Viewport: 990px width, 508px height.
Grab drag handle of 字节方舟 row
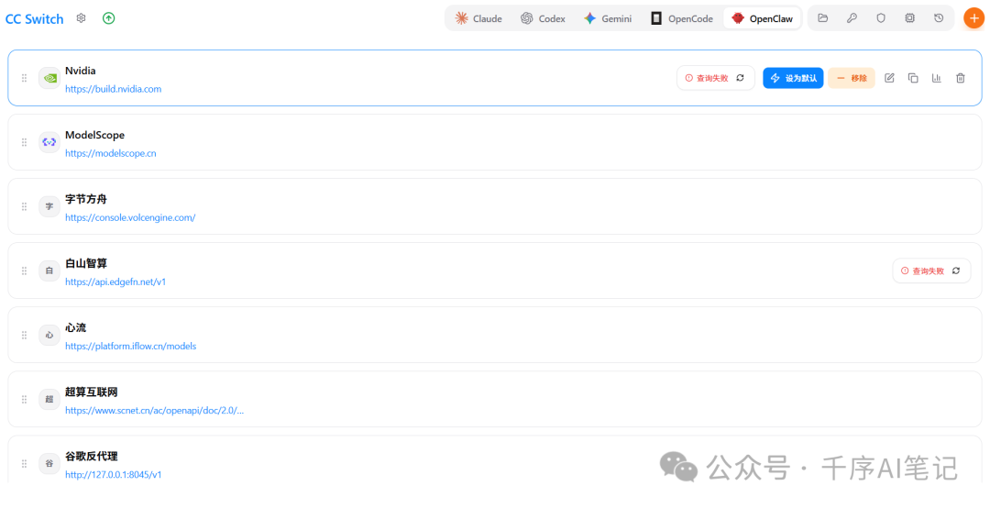click(x=24, y=206)
